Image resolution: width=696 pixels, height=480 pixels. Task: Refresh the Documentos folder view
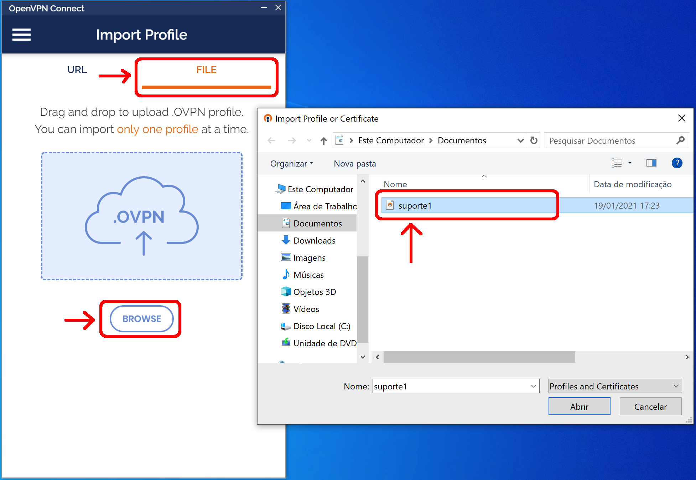pos(534,141)
